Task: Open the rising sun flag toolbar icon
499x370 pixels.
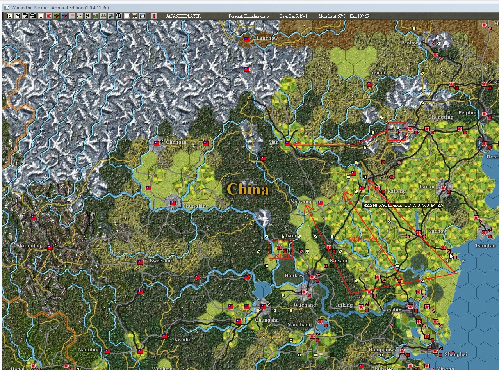Action: [49, 16]
